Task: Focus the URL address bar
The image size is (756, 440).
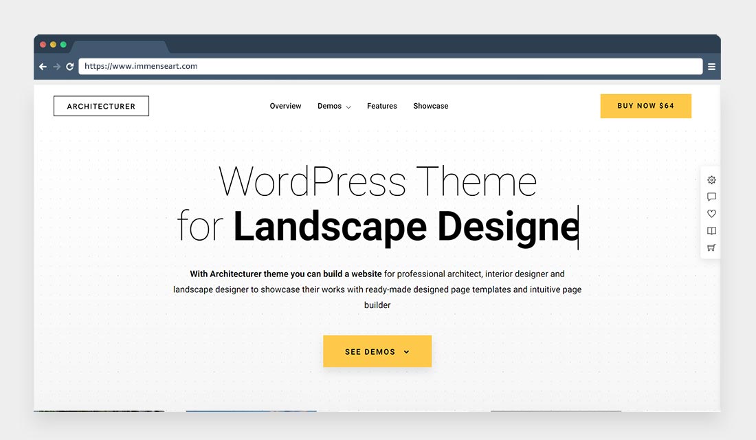Action: coord(390,66)
